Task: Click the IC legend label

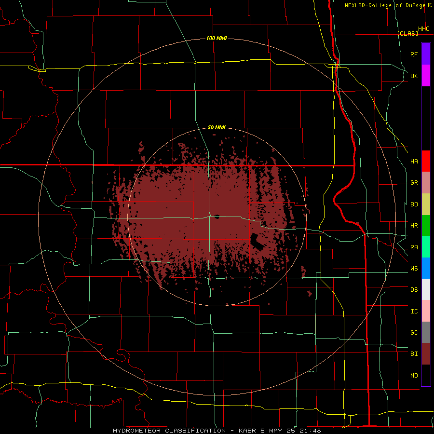Action: click(x=414, y=312)
